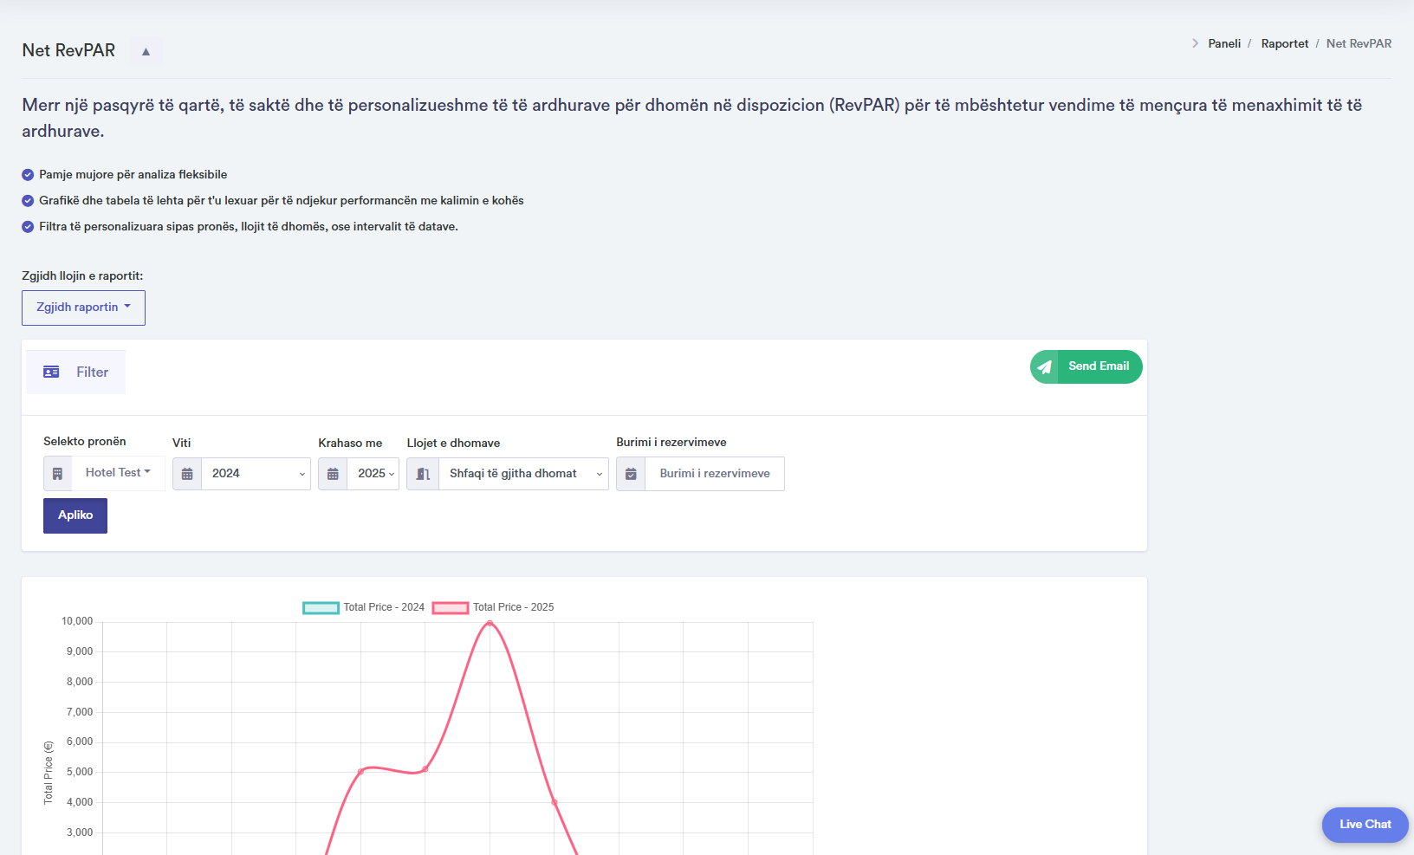Viewport: 1414px width, 855px height.
Task: Click the paper plane icon in Send Email
Action: (1045, 367)
